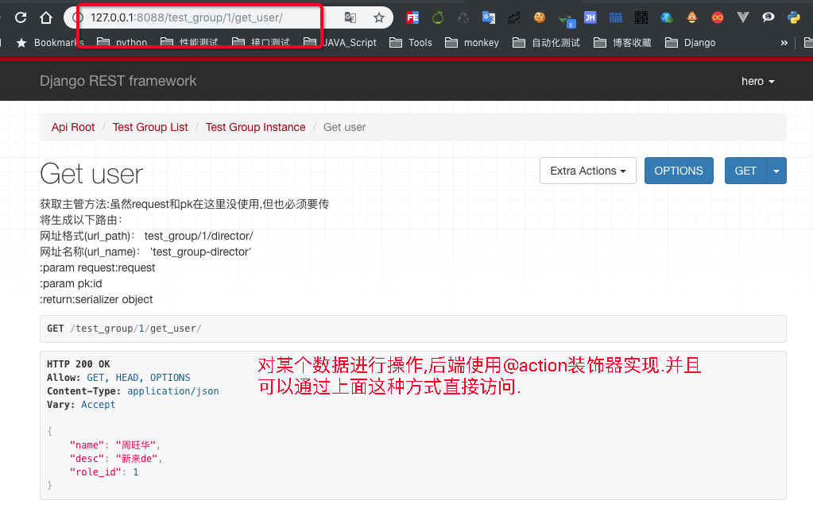Open the blue 喵 extension icon
Viewport: 813px width, 523px height.
pos(615,17)
